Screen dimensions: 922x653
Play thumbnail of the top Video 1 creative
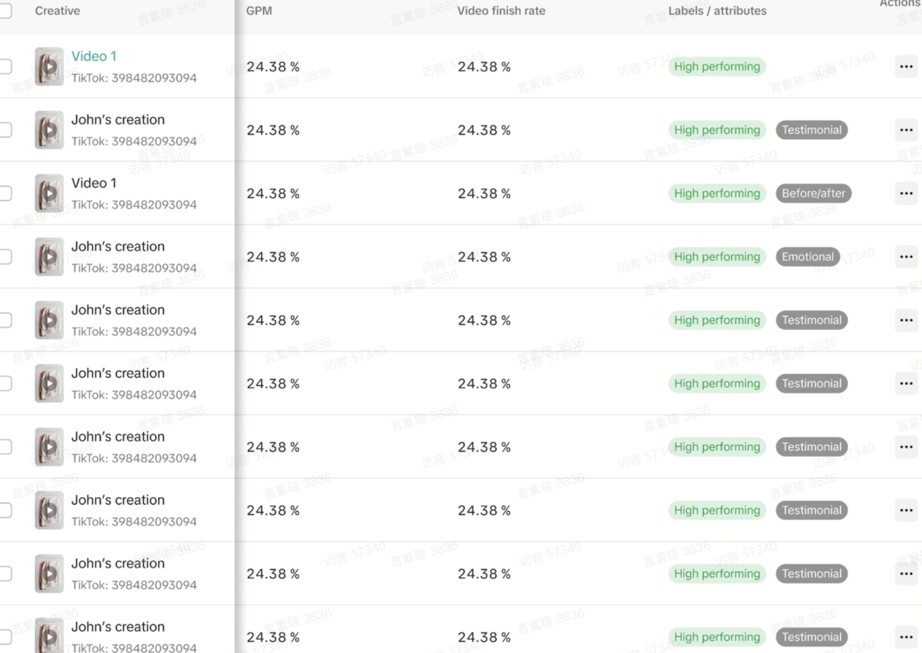tap(49, 67)
